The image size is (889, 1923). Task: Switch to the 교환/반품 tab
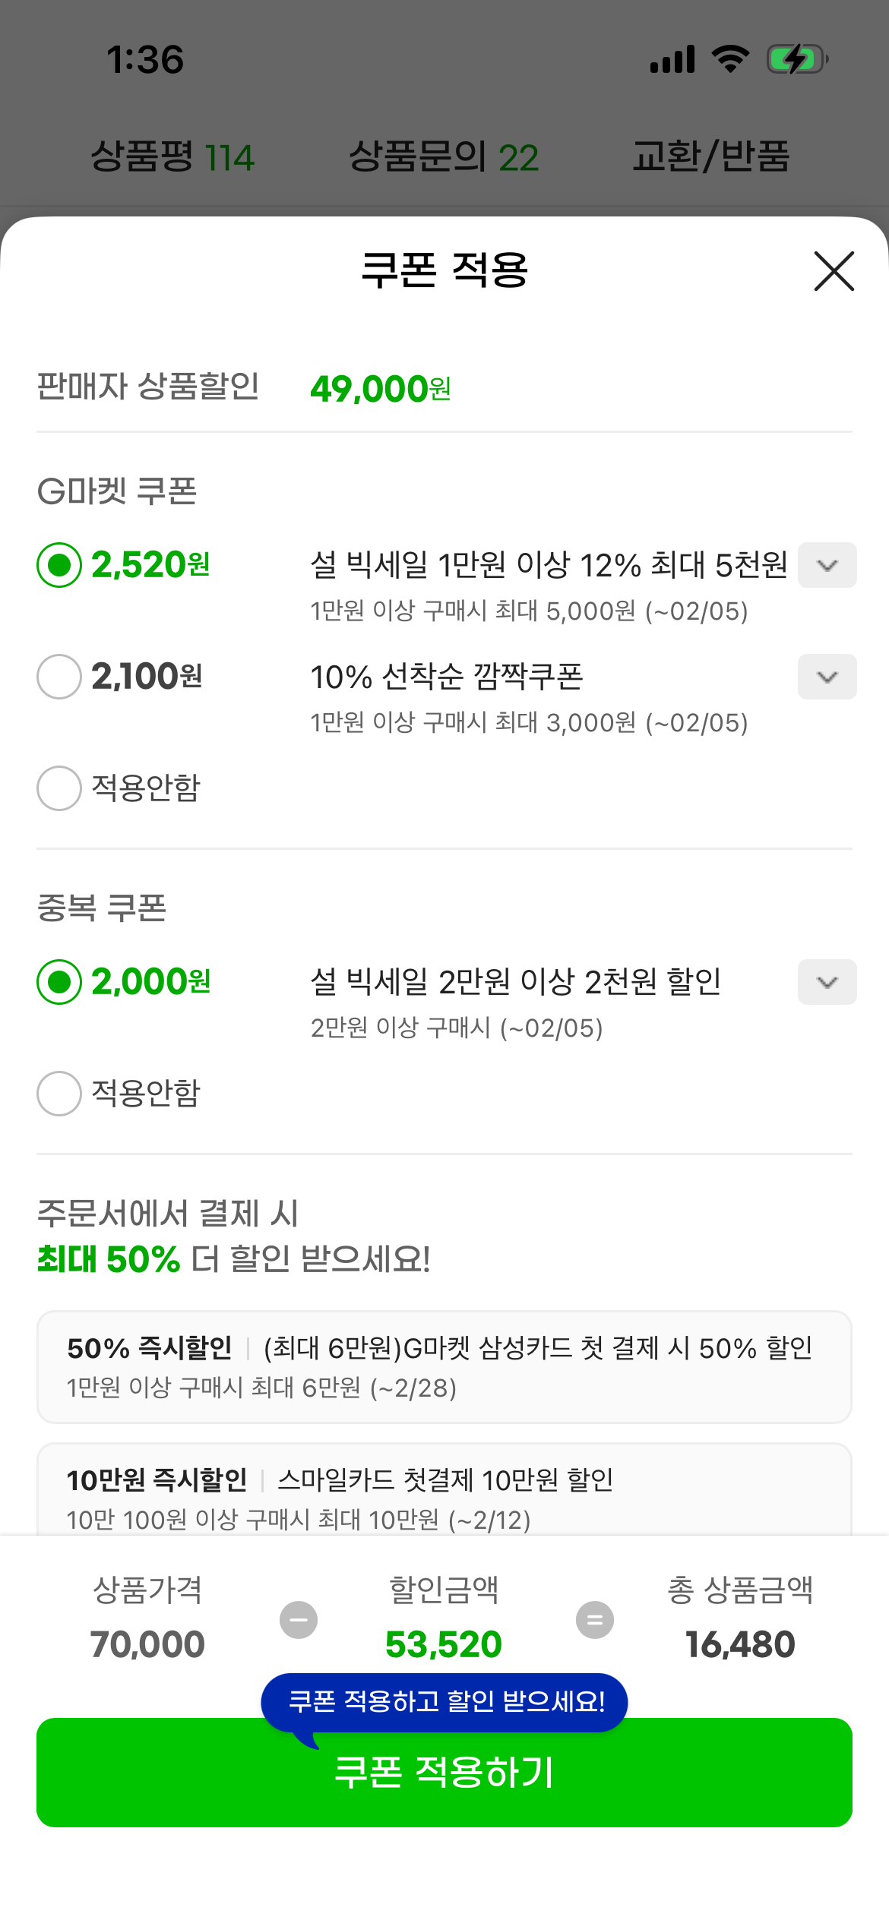(x=711, y=156)
